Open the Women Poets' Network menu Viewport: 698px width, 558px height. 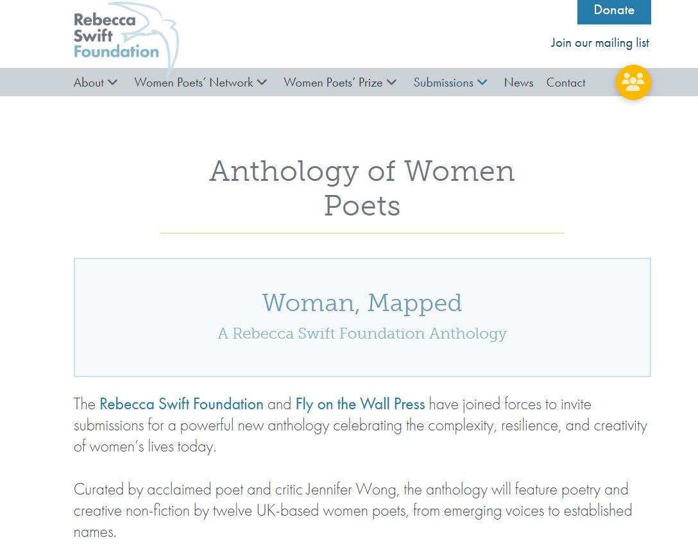[x=194, y=82]
